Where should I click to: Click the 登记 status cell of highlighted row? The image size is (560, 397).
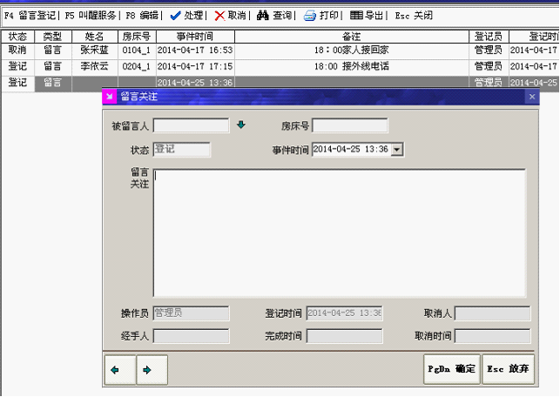17,83
